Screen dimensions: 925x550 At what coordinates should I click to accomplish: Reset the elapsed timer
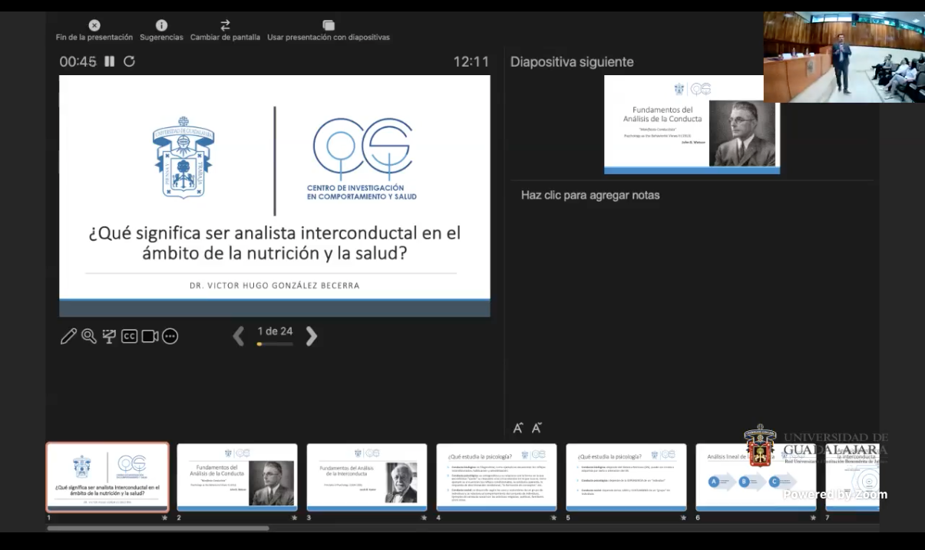coord(129,61)
